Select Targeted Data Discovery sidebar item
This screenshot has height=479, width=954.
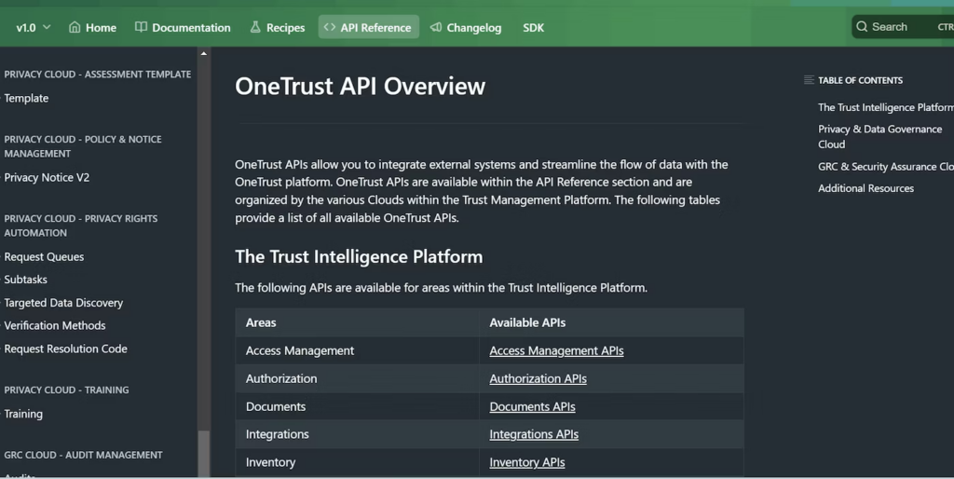point(63,303)
